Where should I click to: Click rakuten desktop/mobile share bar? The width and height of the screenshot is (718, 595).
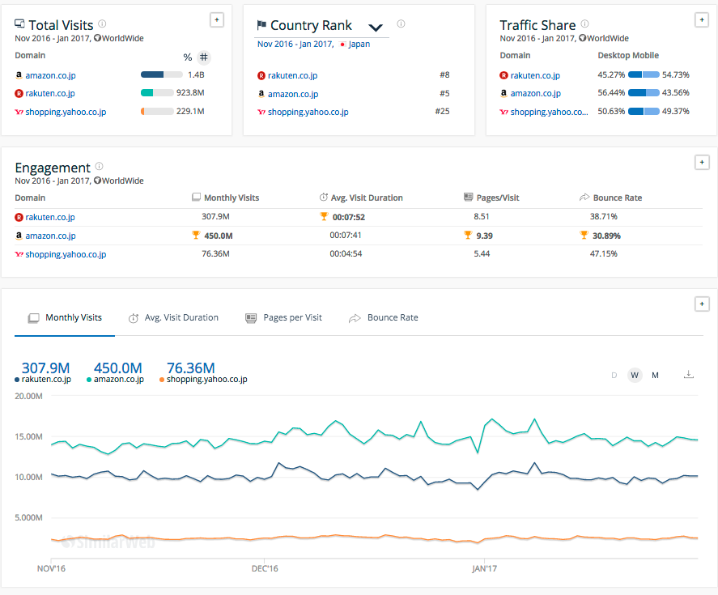point(644,74)
